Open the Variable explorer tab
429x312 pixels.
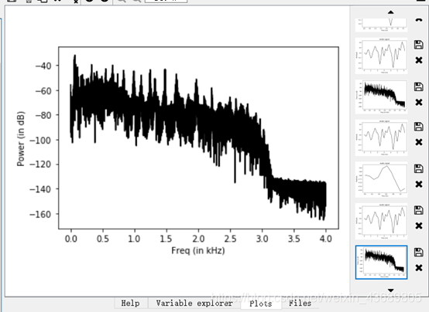[194, 304]
